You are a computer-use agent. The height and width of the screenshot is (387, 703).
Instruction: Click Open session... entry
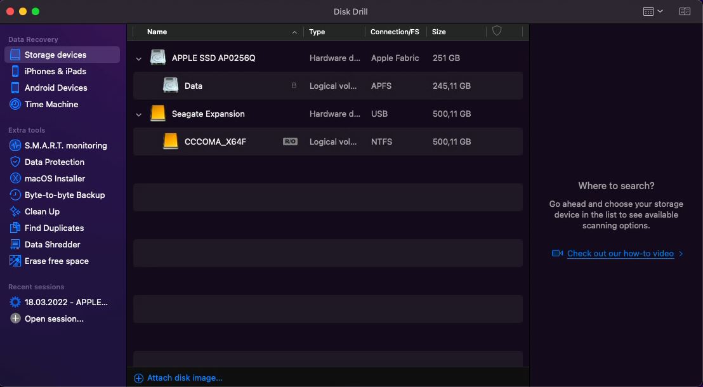[54, 319]
